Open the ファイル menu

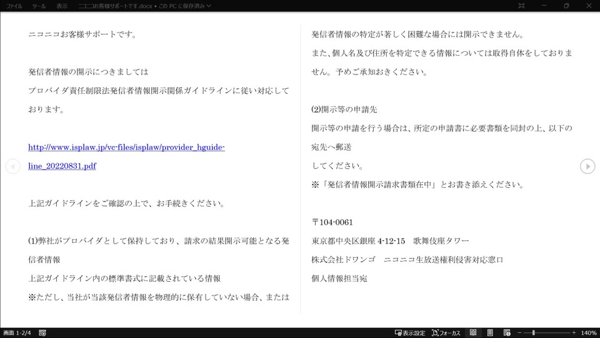click(x=14, y=6)
